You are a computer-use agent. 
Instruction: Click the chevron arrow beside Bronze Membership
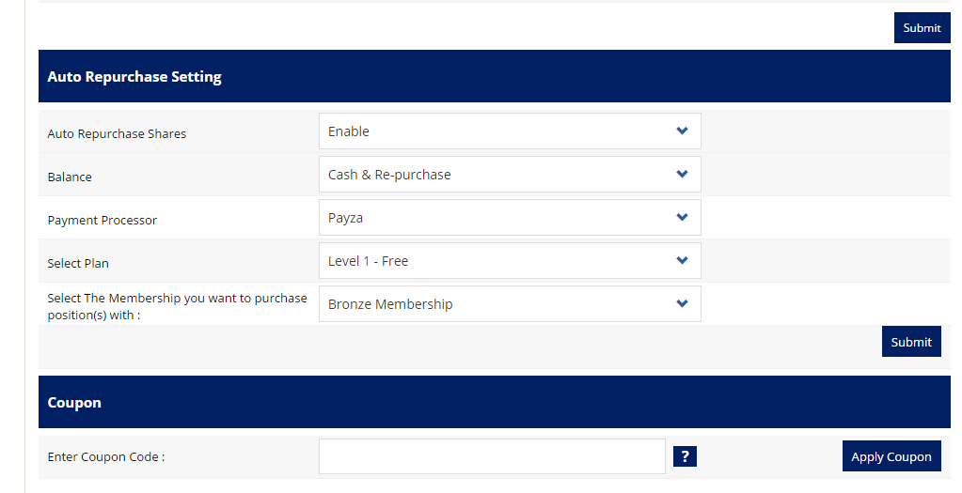(682, 304)
